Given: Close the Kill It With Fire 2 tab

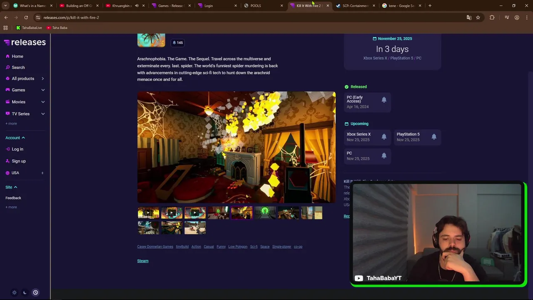Looking at the screenshot, I should (x=328, y=6).
